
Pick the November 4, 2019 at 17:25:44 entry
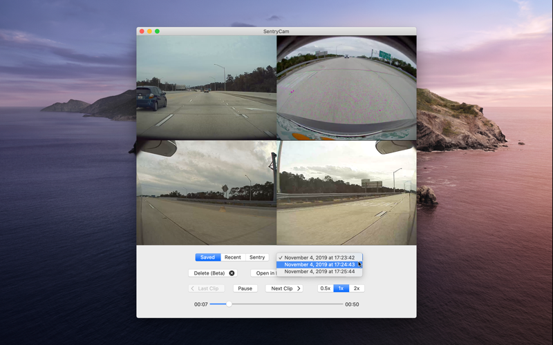pyautogui.click(x=319, y=271)
